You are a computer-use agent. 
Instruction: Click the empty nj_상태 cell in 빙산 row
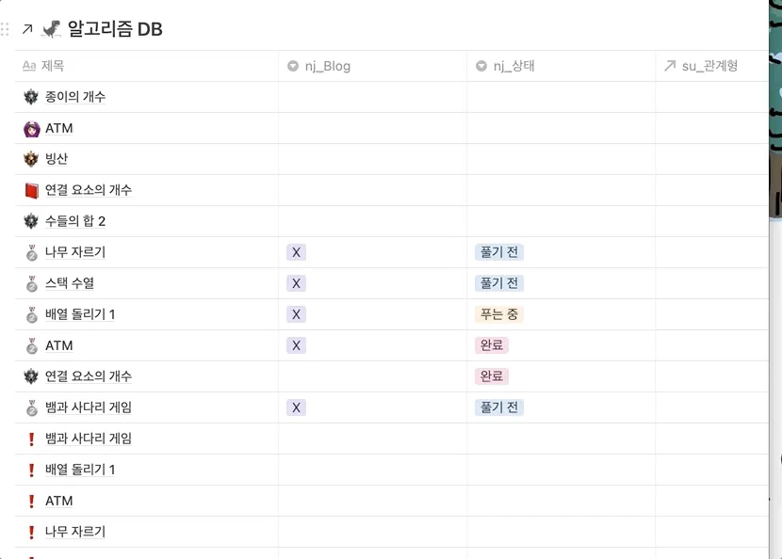(561, 159)
